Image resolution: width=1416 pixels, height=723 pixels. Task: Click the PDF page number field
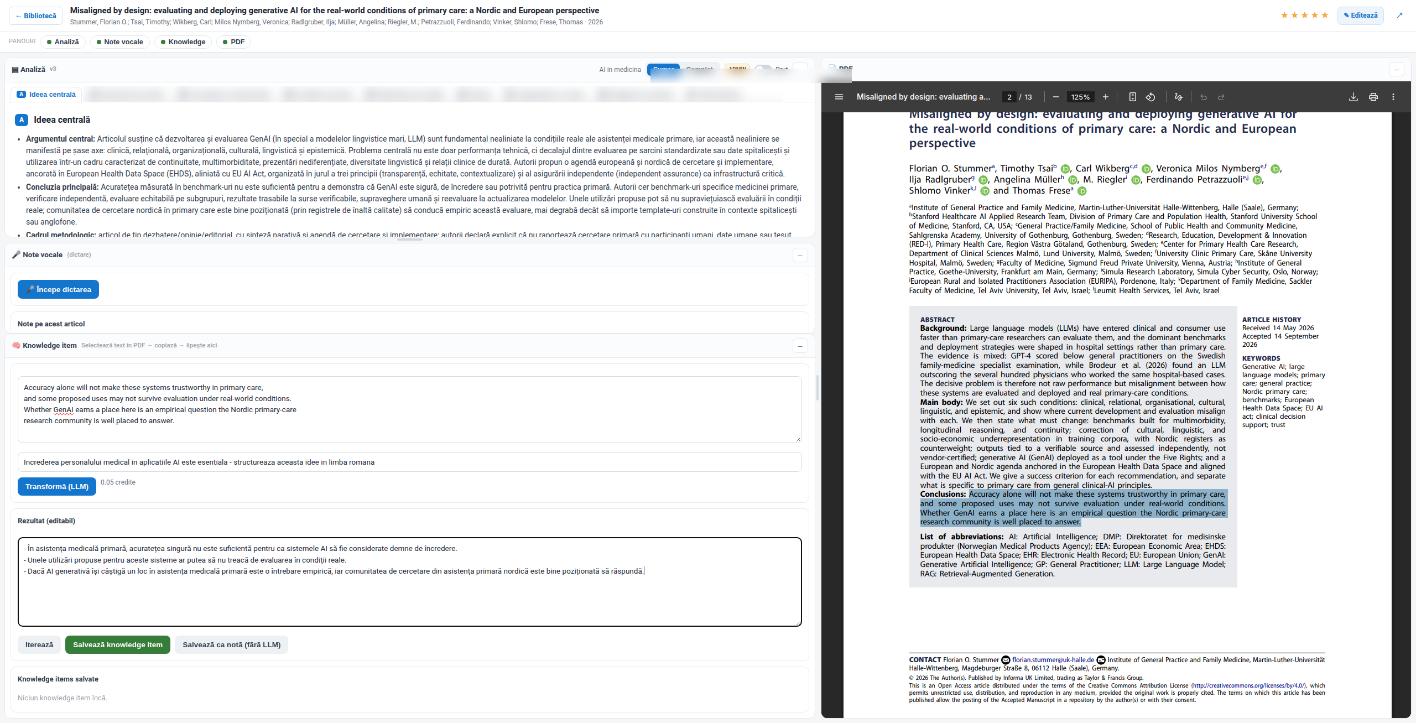1009,97
